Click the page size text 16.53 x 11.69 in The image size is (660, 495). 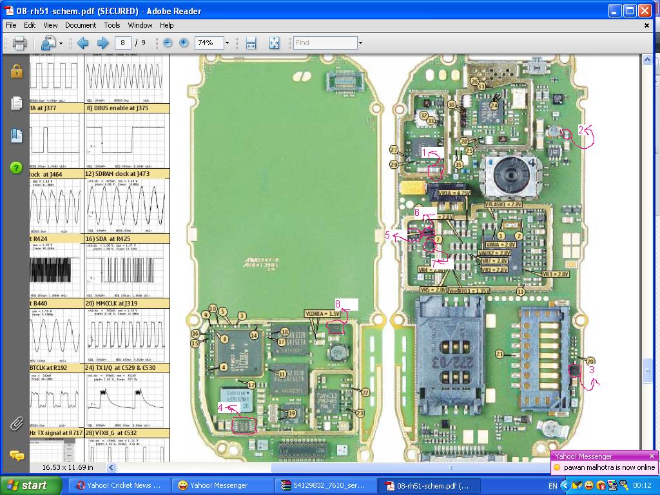(67, 467)
